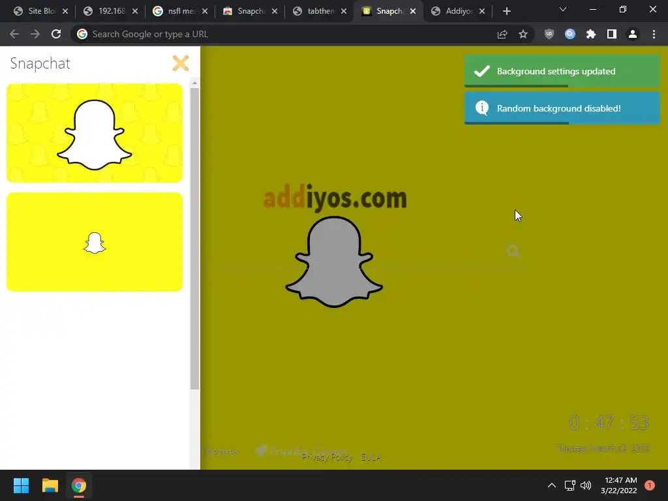
Task: Open the volume control icon
Action: pos(586,485)
